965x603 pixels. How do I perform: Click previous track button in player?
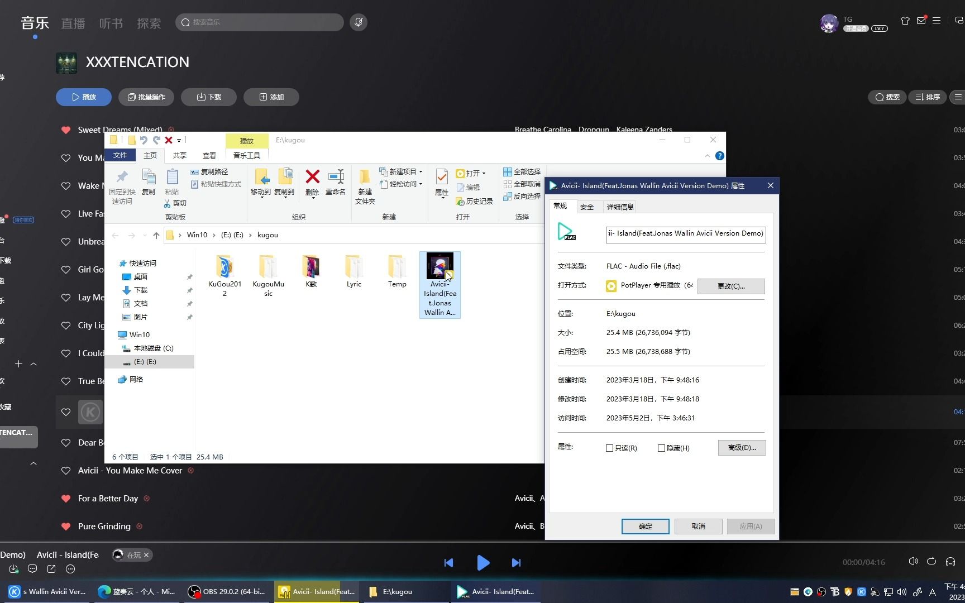point(448,563)
